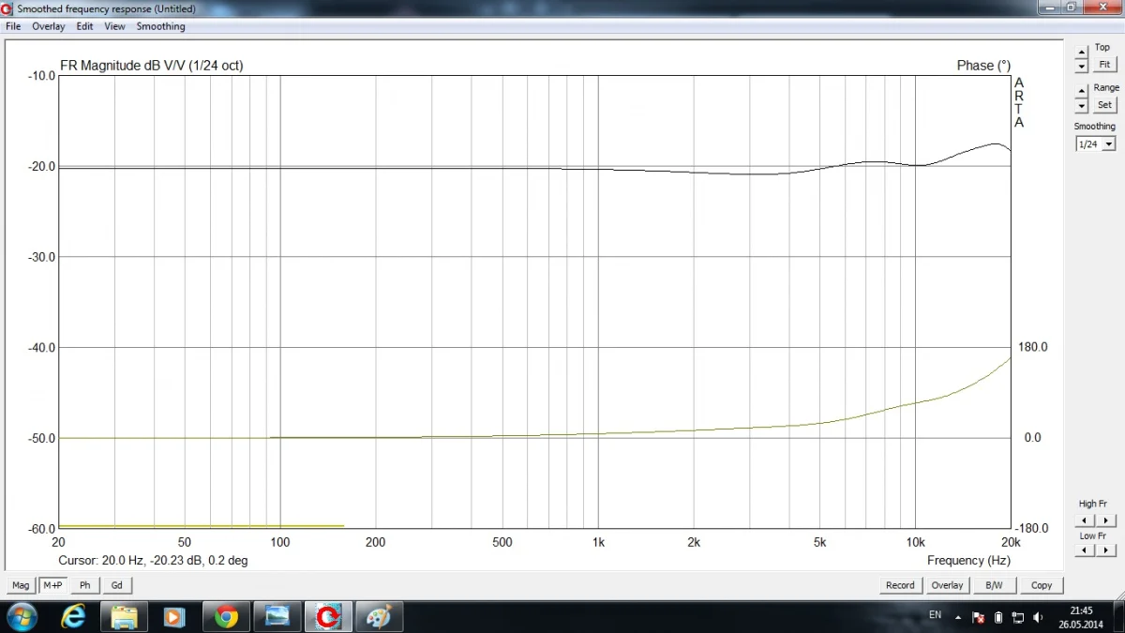
Task: Click battery tray icon
Action: pos(998,618)
